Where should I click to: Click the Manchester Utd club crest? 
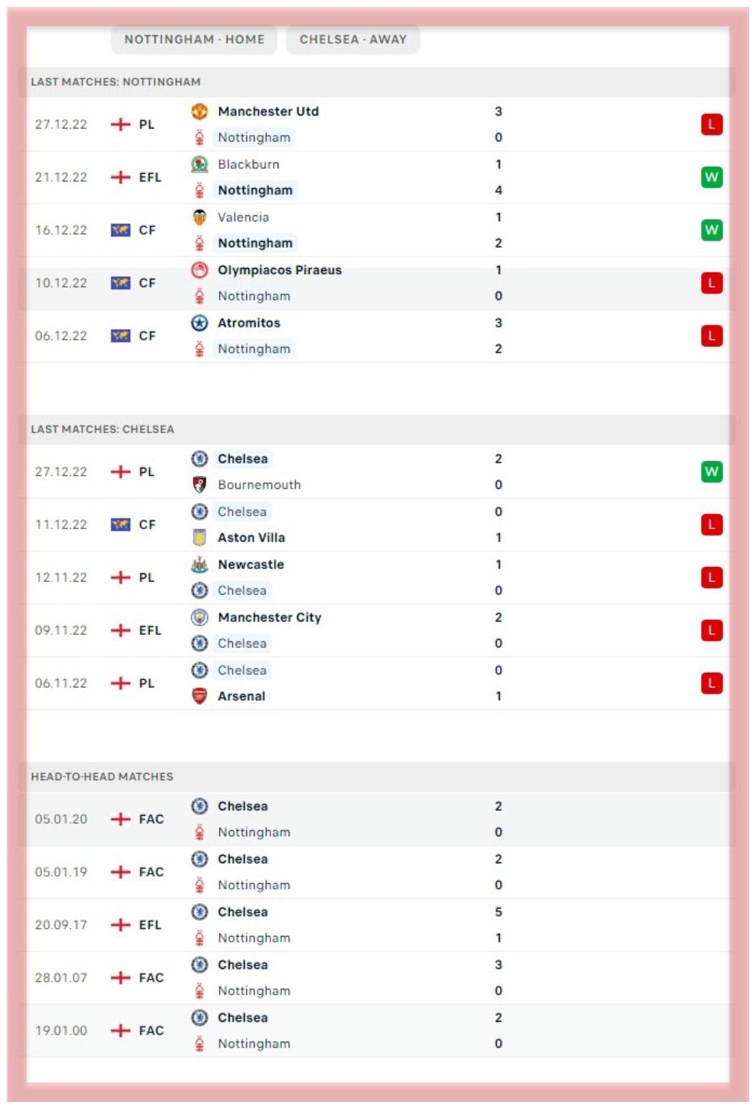tap(200, 112)
